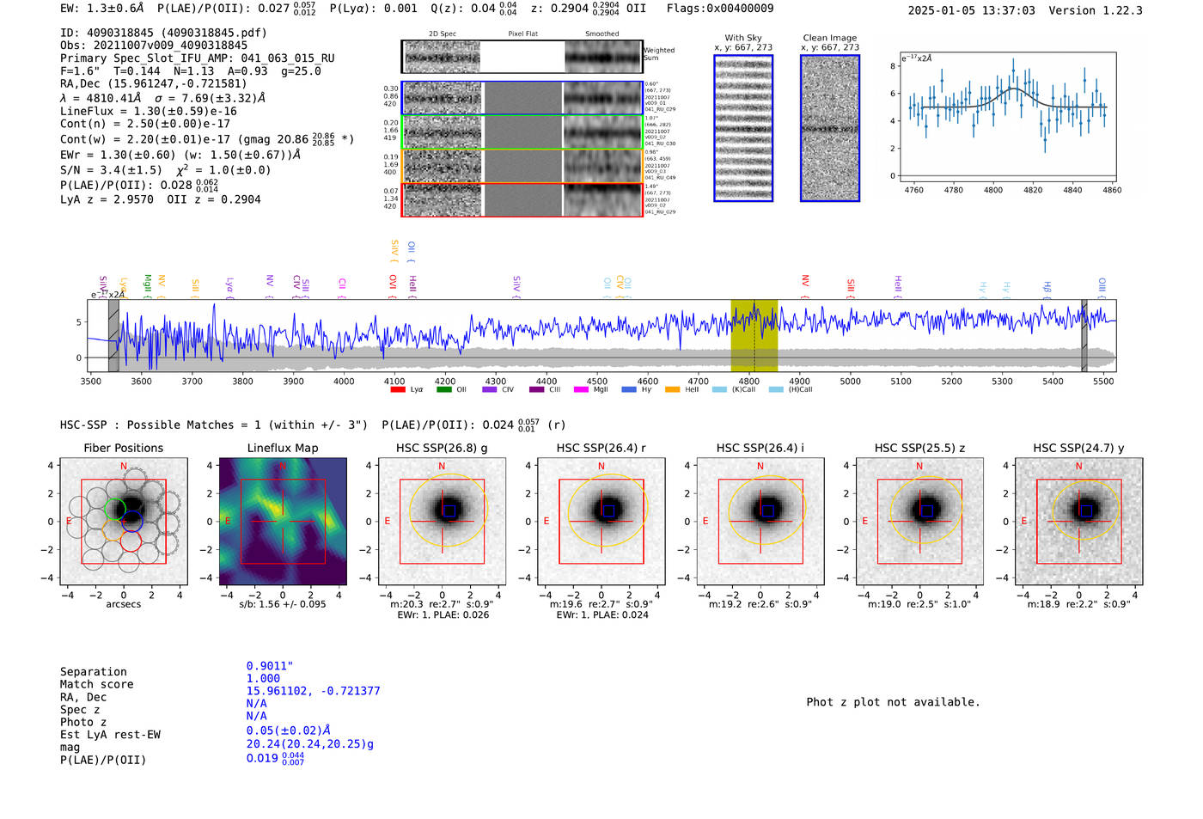
Task: Click the orange HeII legend swatch
Action: 672,389
